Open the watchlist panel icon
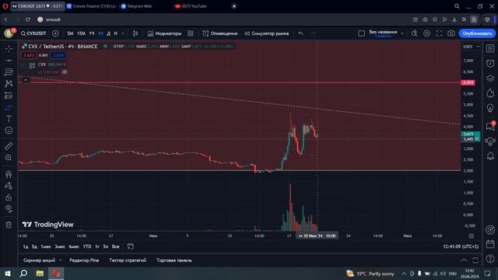 (490, 48)
